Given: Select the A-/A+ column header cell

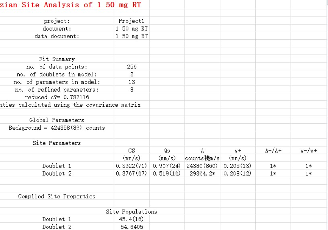Looking at the screenshot, I should [273, 151].
